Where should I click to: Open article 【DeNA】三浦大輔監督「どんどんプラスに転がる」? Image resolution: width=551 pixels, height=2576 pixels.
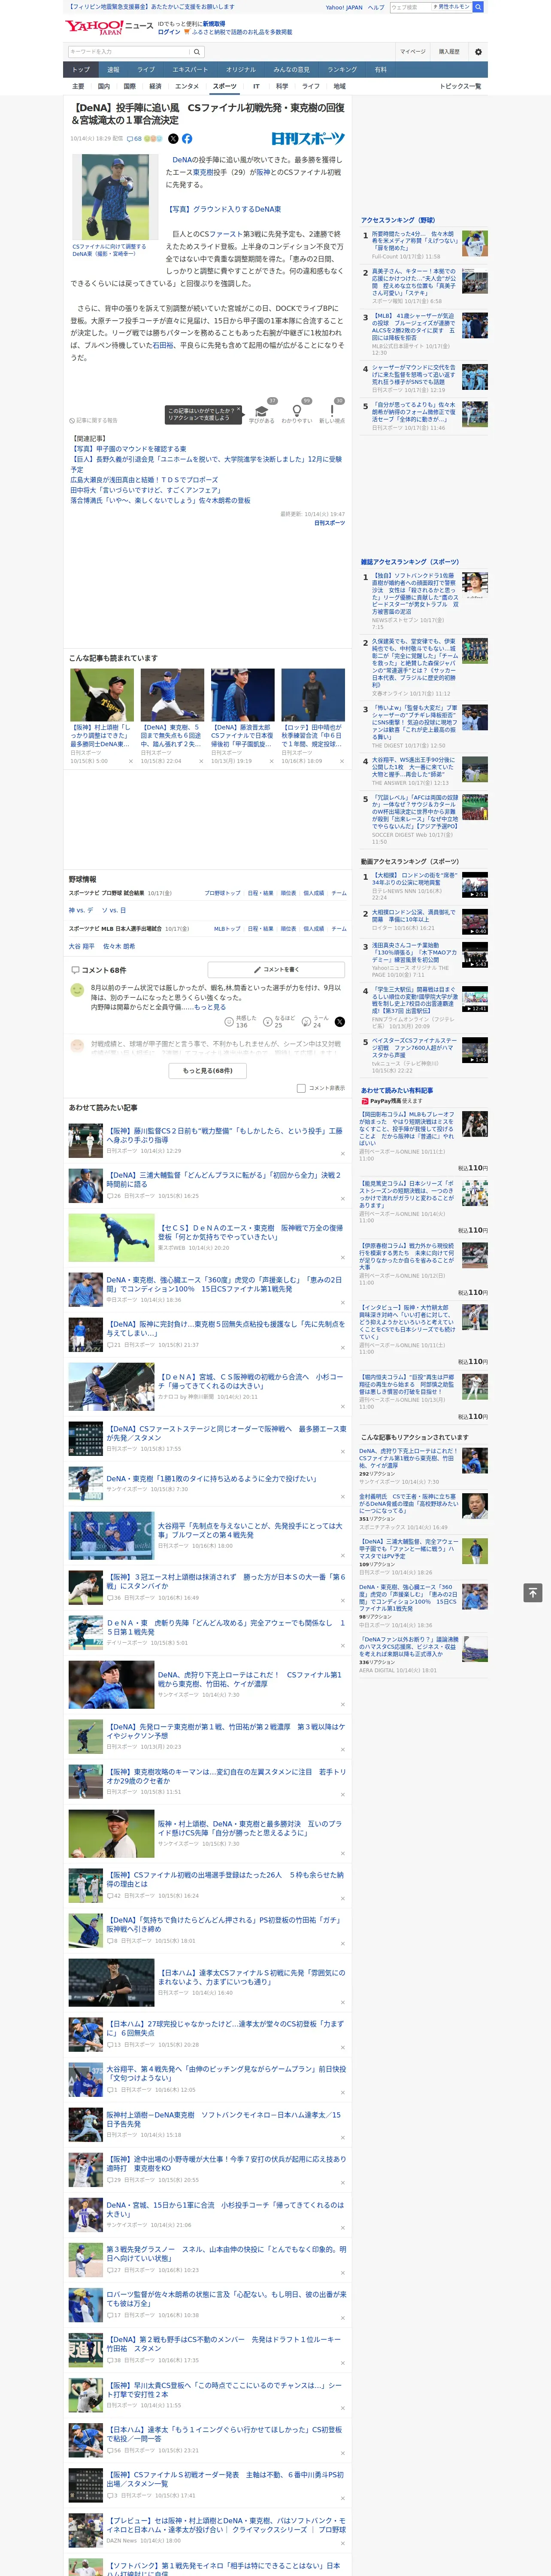pyautogui.click(x=224, y=1179)
